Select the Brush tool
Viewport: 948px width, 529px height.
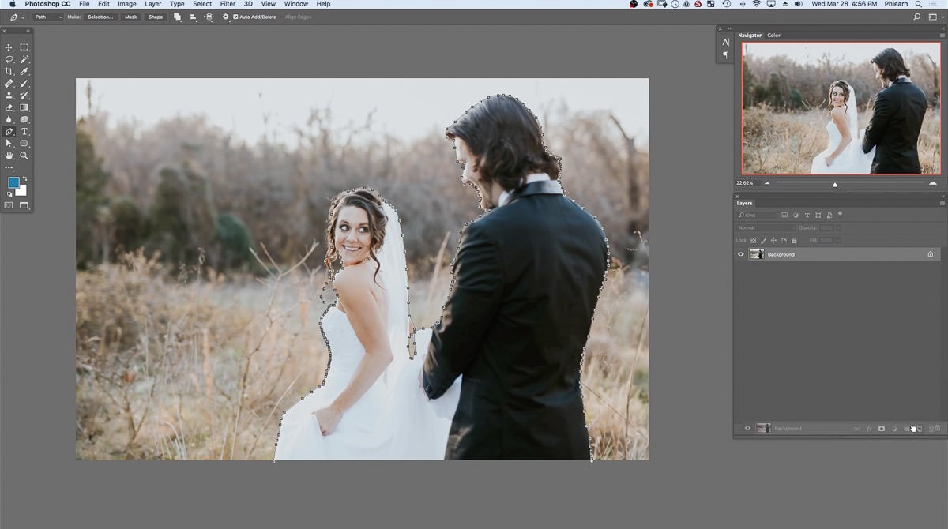[x=24, y=84]
